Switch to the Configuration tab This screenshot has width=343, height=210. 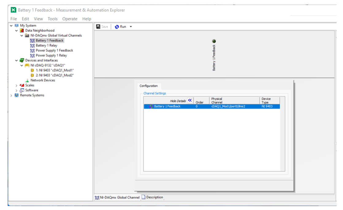coord(149,86)
